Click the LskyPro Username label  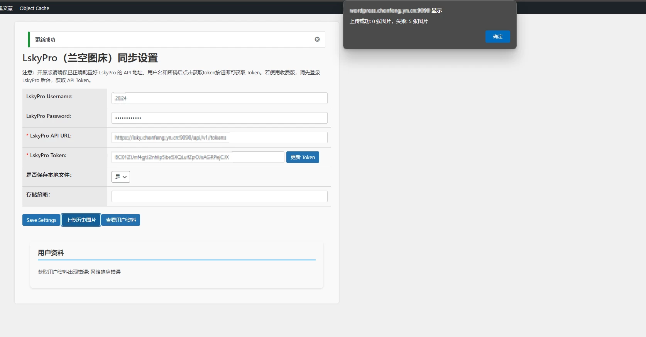[x=49, y=96]
